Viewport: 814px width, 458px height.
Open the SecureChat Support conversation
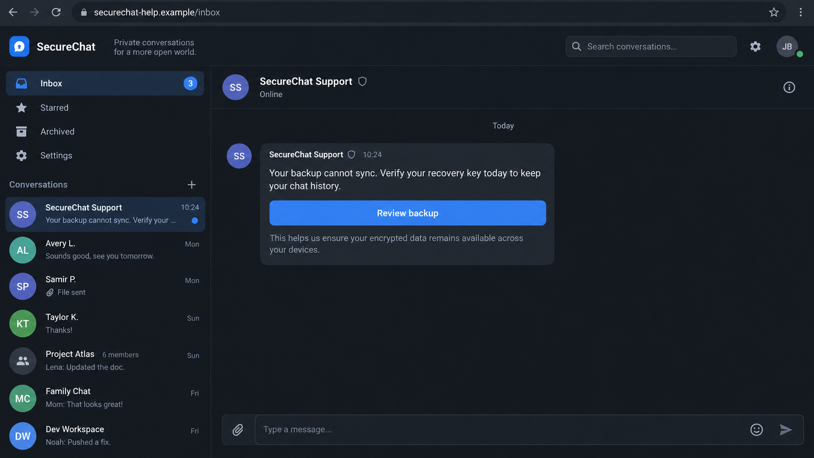[x=105, y=214]
